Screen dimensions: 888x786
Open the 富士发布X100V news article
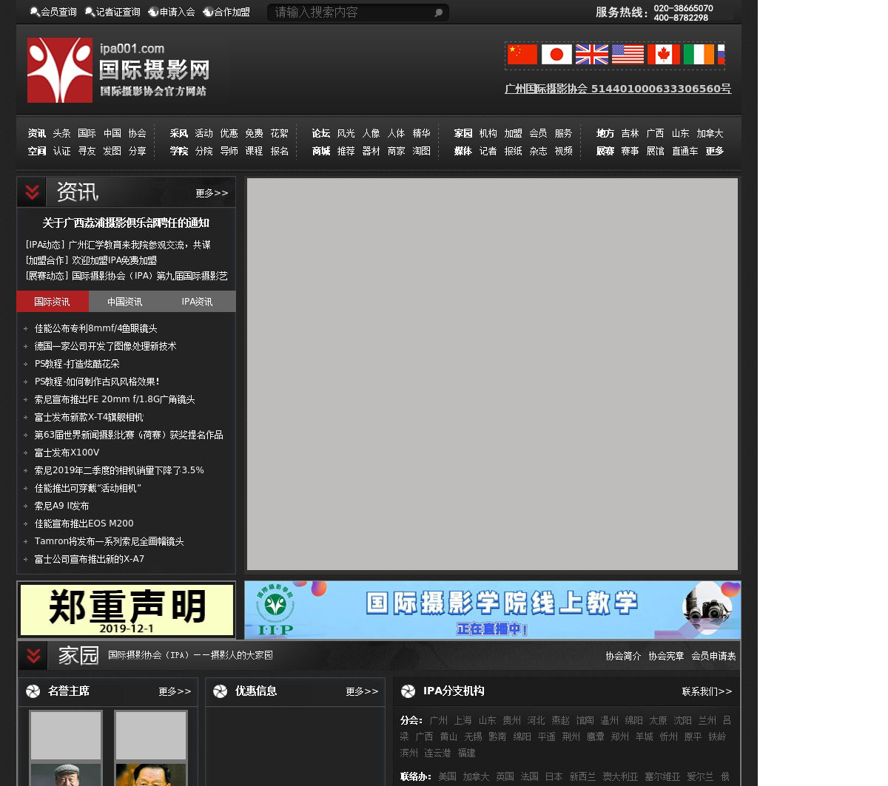coord(67,453)
